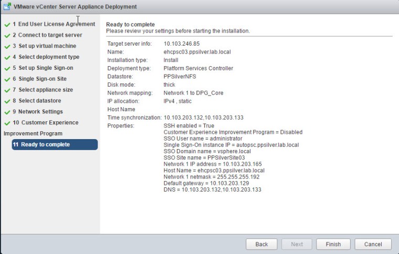Viewport: 399px width, 254px height.
Task: Go to step 8 Select datastore
Action: [x=37, y=100]
